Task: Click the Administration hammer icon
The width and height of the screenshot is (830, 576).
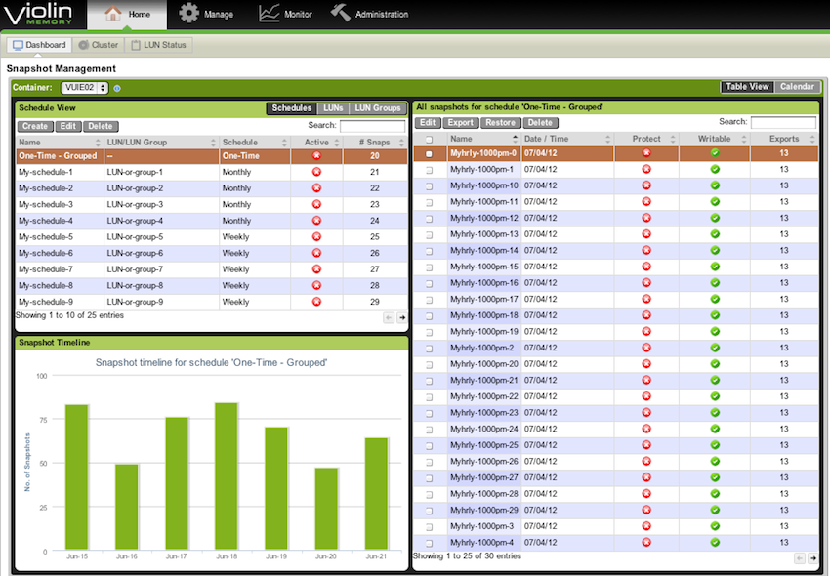Action: 341,13
